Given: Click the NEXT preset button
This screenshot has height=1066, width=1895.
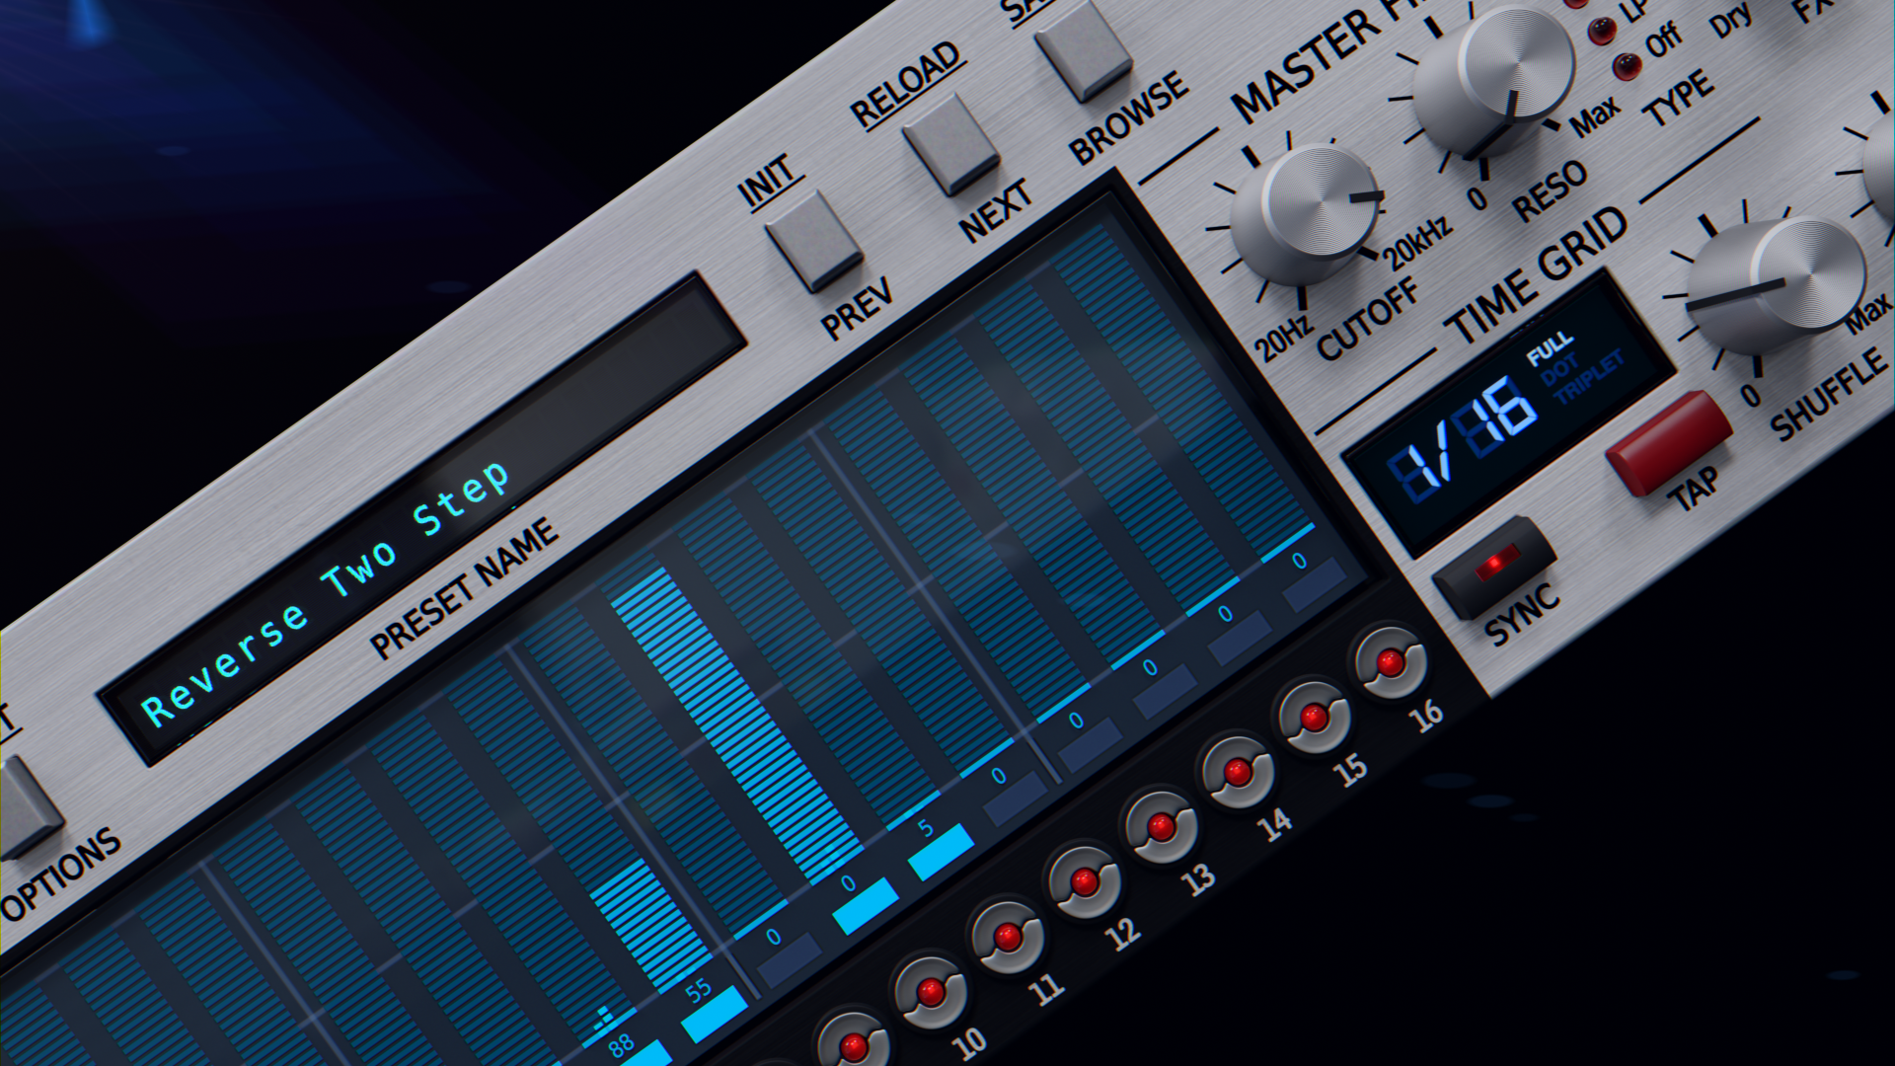Looking at the screenshot, I should [x=951, y=144].
